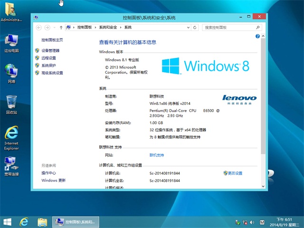Viewport: 304px width, 228px height.
Task: Maximize the system window
Action: (248, 17)
